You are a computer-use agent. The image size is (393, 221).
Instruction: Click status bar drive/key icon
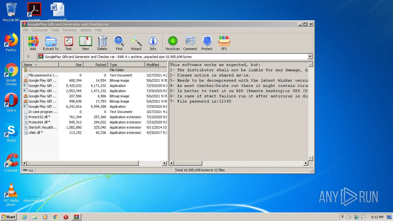[x=28, y=170]
